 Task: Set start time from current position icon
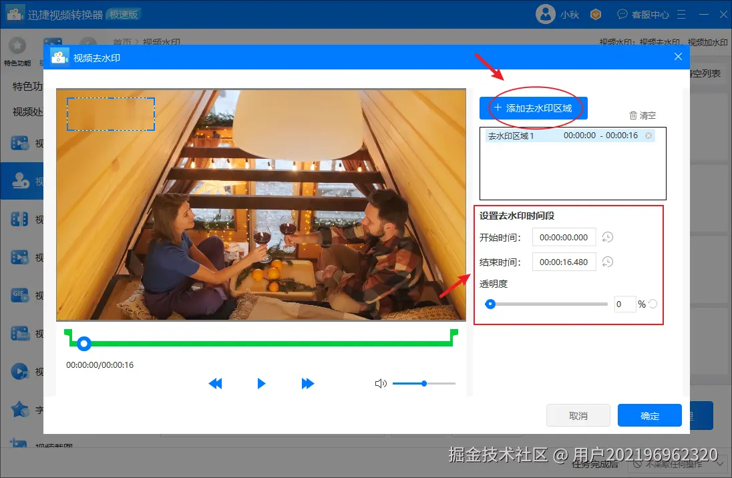point(607,237)
